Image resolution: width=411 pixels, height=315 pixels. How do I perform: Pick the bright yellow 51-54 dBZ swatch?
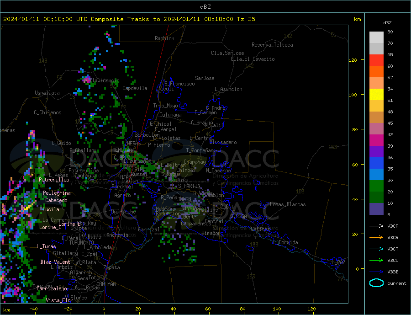376,95
